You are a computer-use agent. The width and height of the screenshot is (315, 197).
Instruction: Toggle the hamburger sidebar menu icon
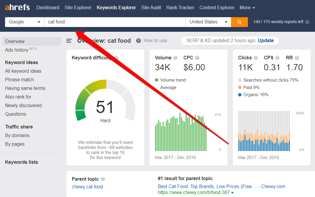click(x=69, y=41)
